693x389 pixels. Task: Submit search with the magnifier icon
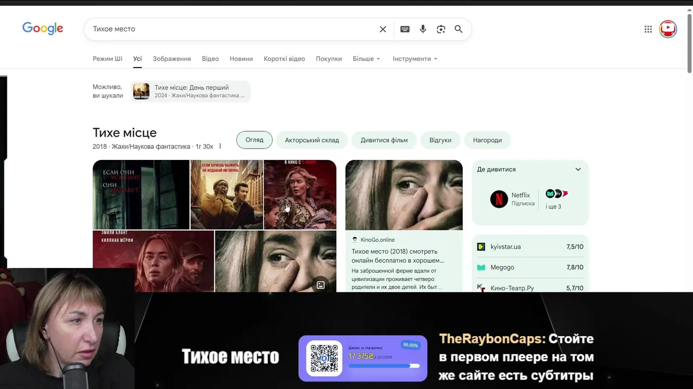point(459,29)
